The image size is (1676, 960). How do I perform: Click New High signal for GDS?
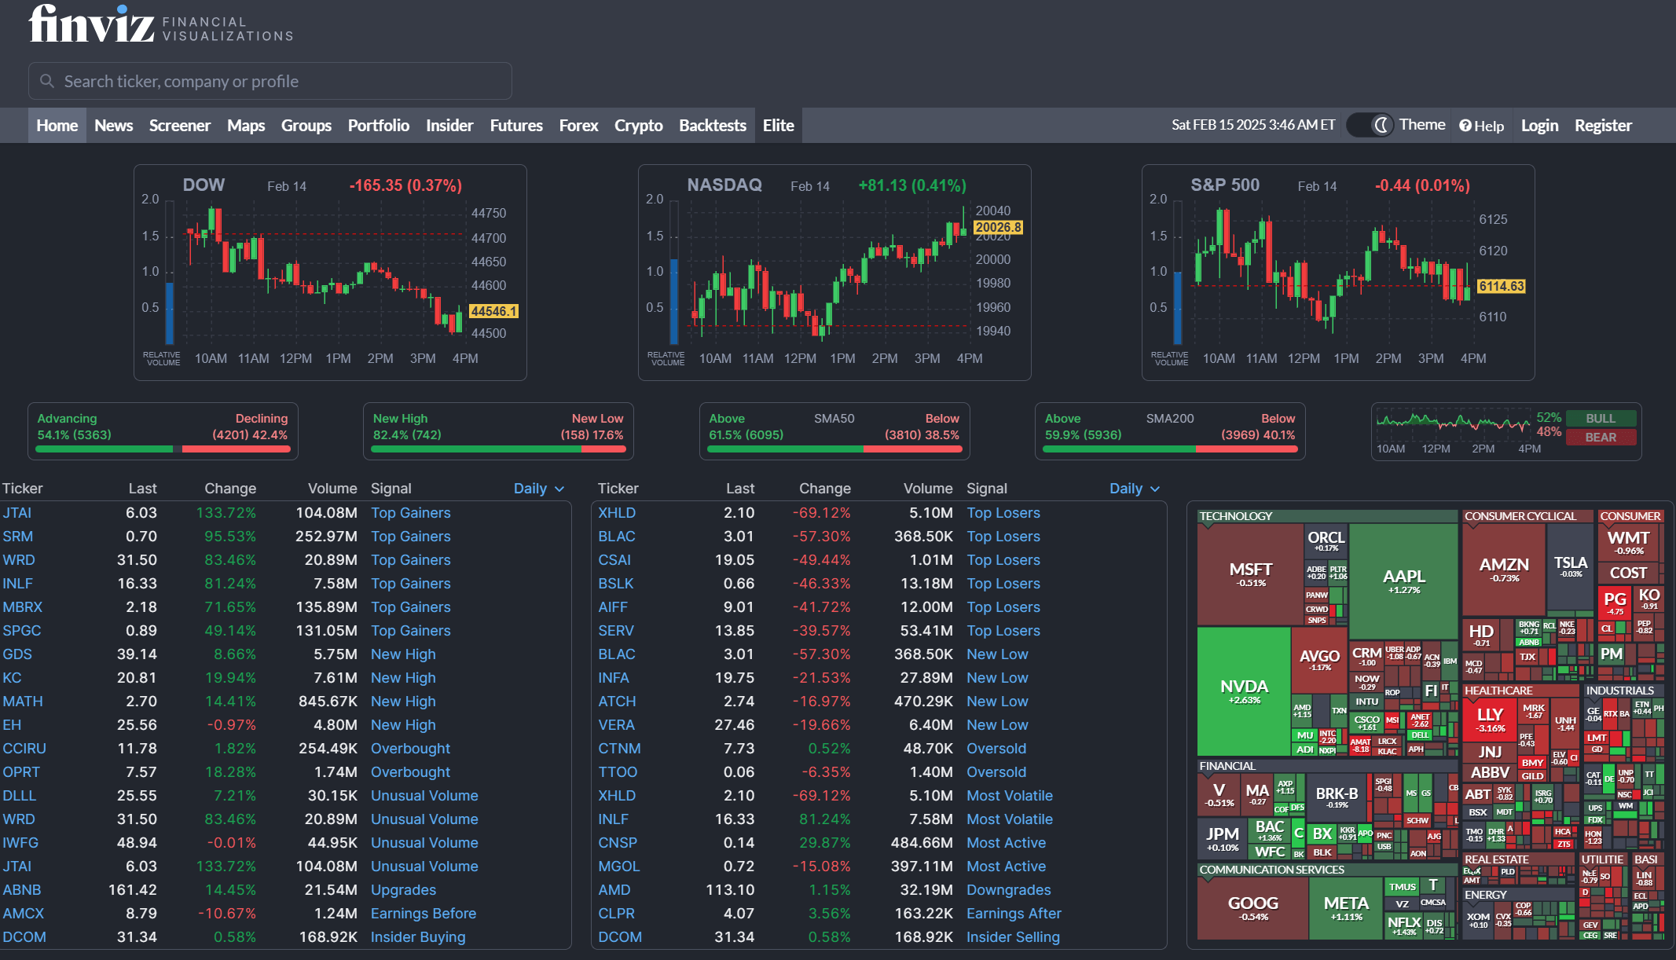coord(403,654)
